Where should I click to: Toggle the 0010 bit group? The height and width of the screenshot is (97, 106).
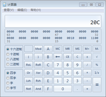70,38
